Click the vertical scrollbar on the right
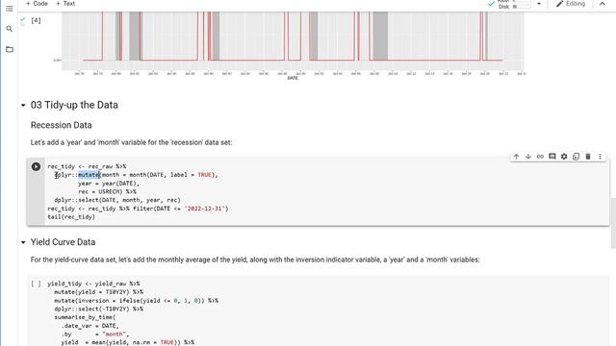 tap(613, 224)
